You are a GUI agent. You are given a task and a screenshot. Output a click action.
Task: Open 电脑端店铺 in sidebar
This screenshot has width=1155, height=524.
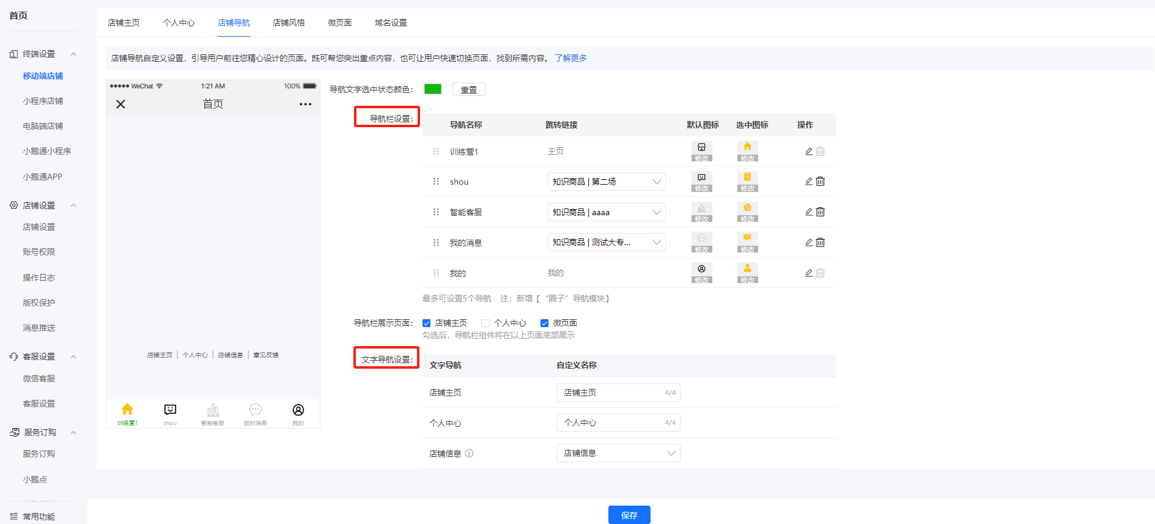click(x=43, y=126)
